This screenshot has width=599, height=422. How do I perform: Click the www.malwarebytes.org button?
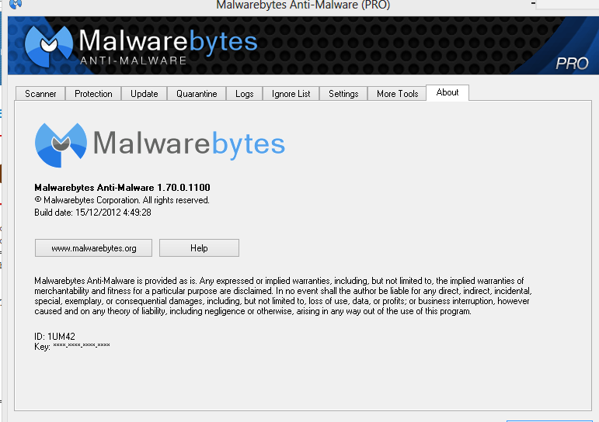coord(93,248)
